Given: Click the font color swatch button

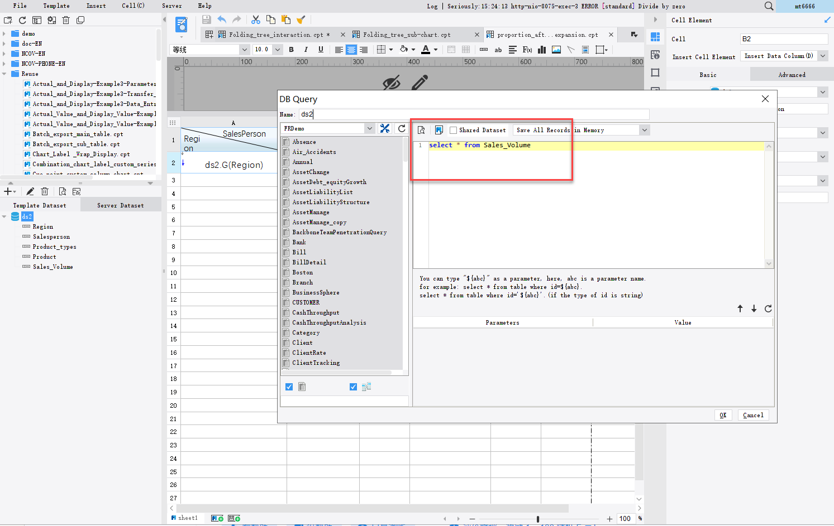Looking at the screenshot, I should coord(426,50).
